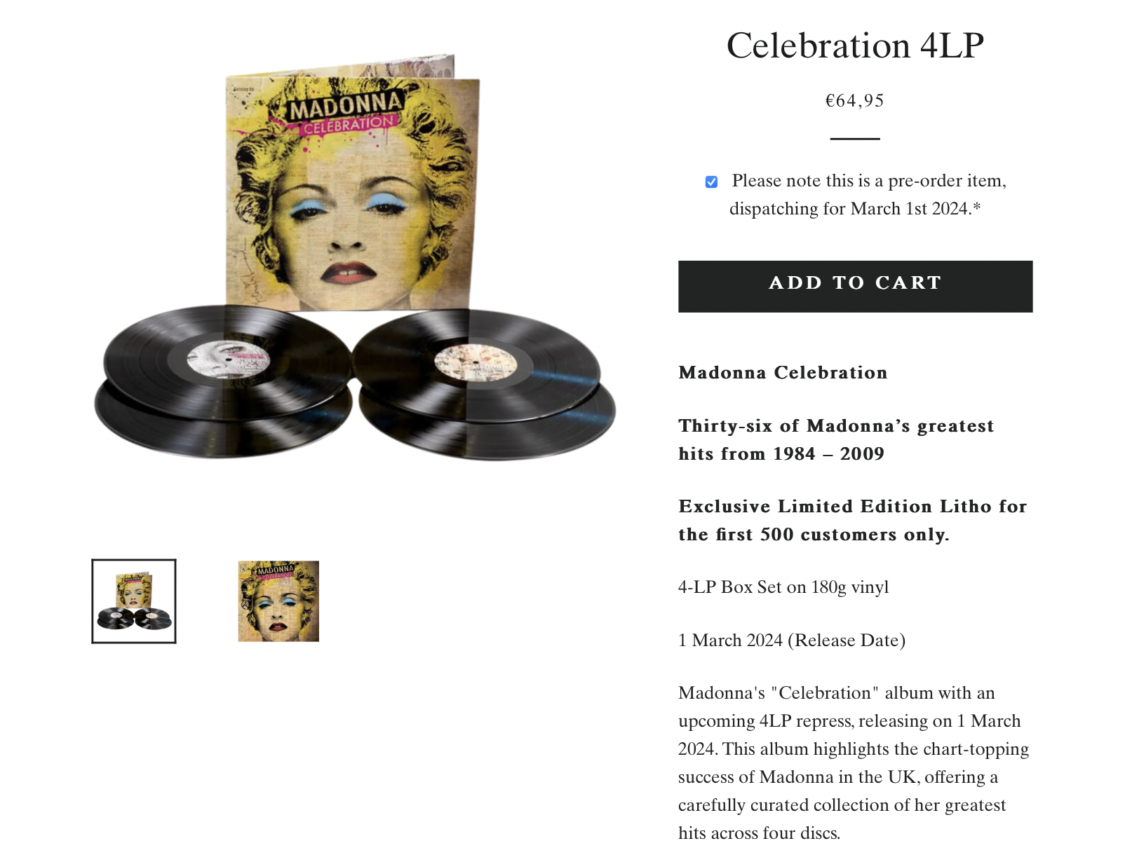Click the left vinyl record's center label
Screen dimensions: 1125x855
click(x=228, y=360)
